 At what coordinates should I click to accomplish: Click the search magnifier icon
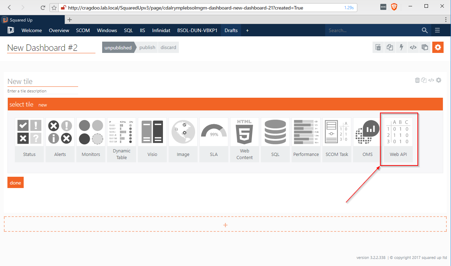pyautogui.click(x=425, y=30)
